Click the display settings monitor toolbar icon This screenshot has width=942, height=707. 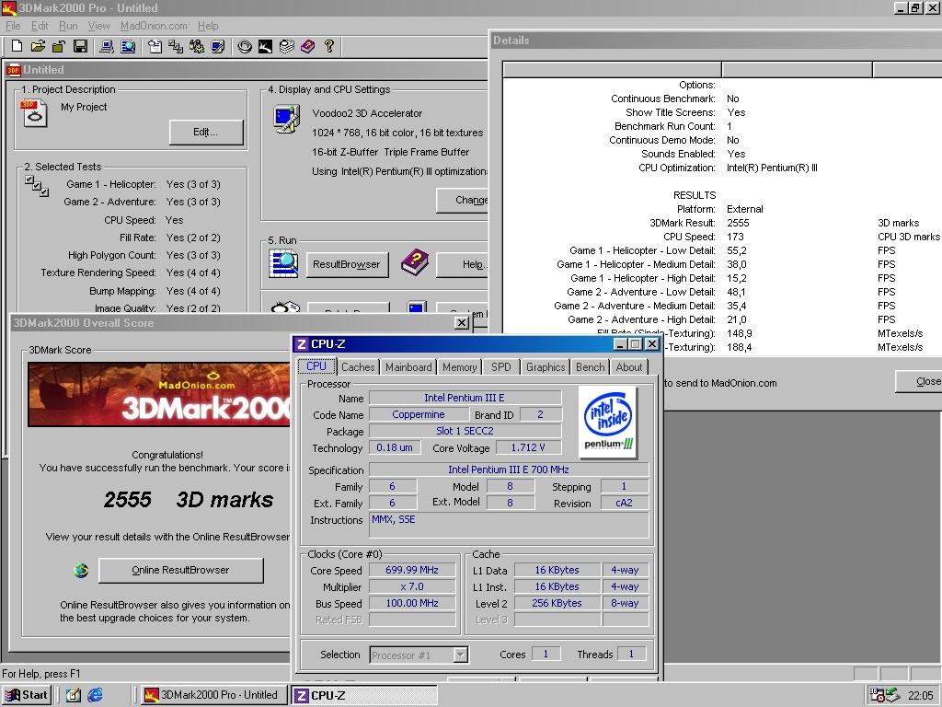[218, 46]
